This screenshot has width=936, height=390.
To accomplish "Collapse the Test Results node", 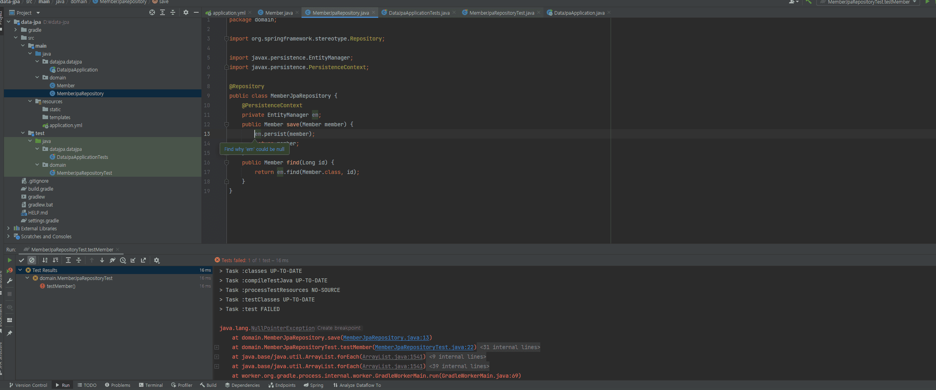I will [20, 270].
